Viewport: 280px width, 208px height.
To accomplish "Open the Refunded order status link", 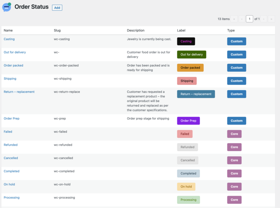I will (11, 145).
